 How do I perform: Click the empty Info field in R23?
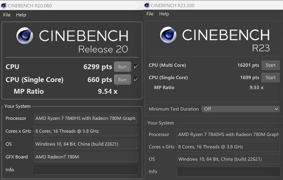tap(228, 172)
